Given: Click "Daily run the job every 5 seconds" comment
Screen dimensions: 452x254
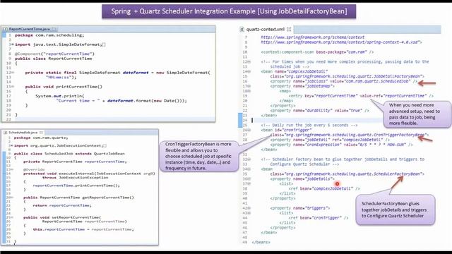Looking at the screenshot, I should coord(309,126).
